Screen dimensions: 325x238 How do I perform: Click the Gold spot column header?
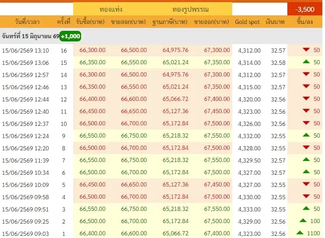point(247,22)
